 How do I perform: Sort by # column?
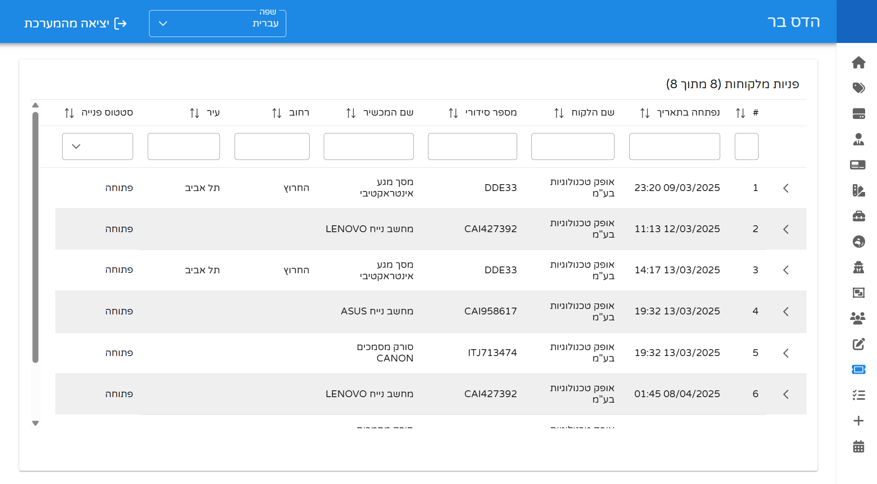[x=740, y=113]
